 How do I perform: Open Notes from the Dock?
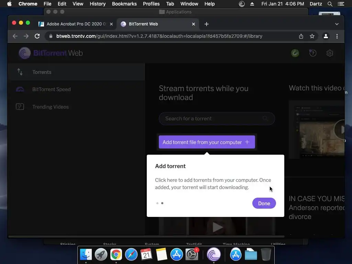tap(162, 255)
